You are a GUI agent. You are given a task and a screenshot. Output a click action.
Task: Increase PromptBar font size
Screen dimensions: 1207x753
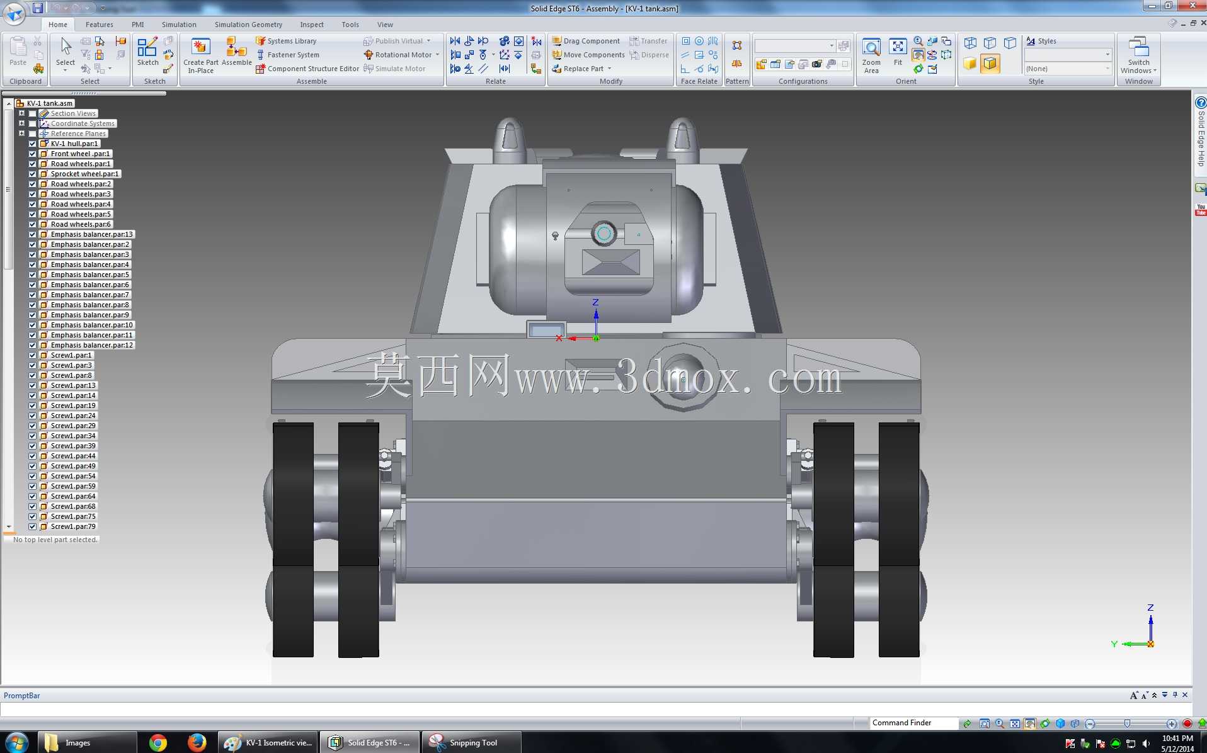pos(1134,695)
